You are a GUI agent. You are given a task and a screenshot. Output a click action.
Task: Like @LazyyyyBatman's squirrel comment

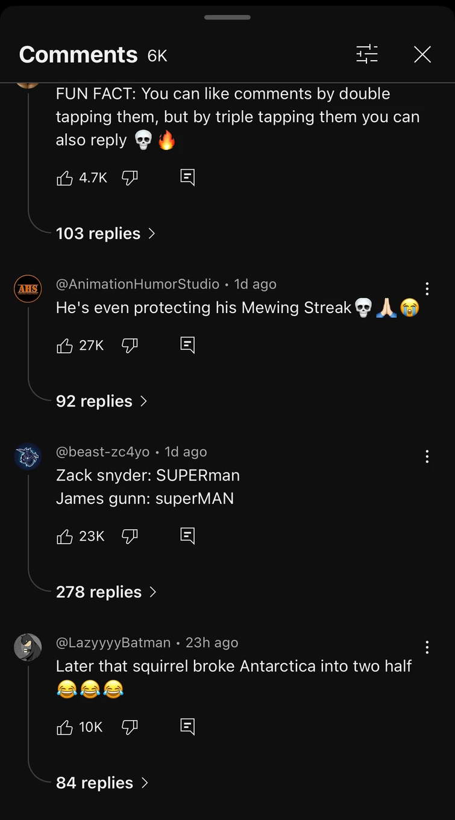click(x=64, y=727)
